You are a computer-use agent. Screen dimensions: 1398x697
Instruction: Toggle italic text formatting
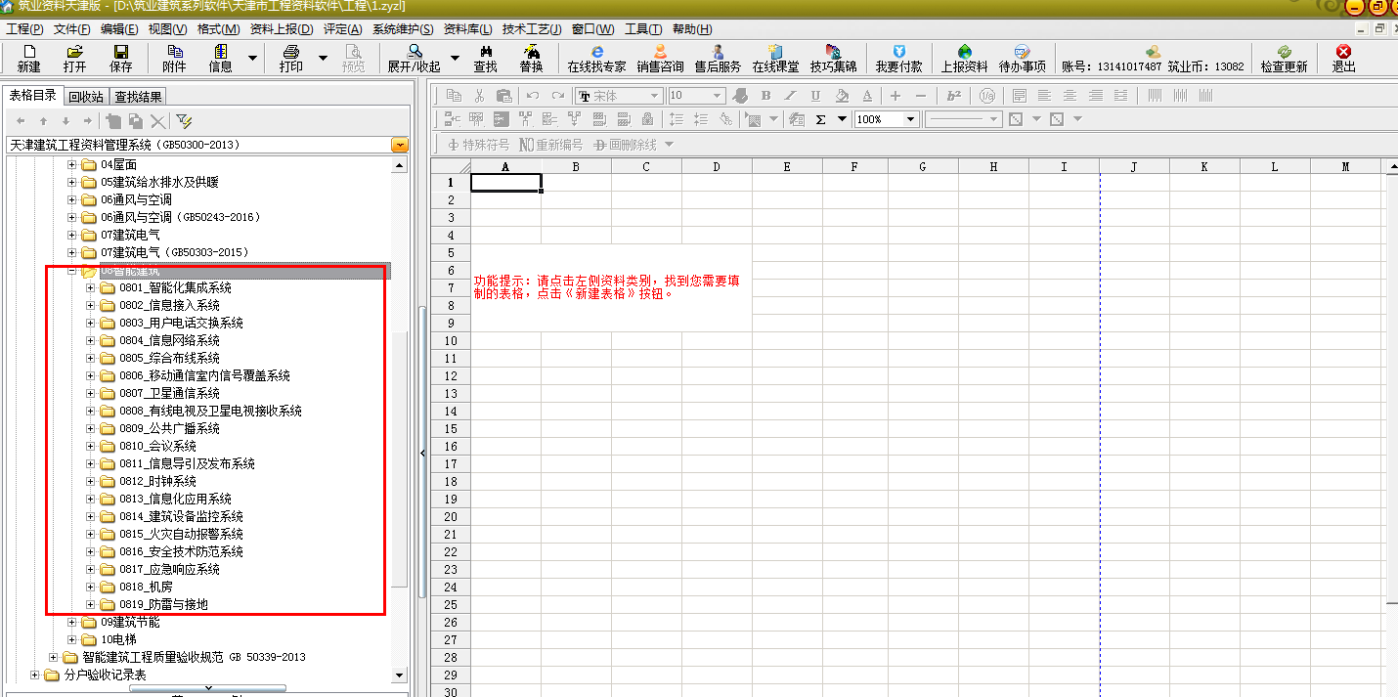pos(789,95)
